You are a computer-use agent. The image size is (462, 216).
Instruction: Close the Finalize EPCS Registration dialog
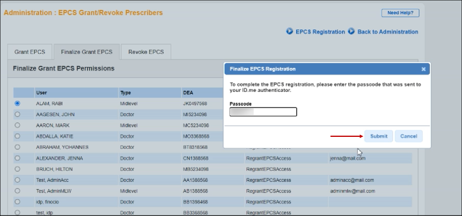pos(423,69)
